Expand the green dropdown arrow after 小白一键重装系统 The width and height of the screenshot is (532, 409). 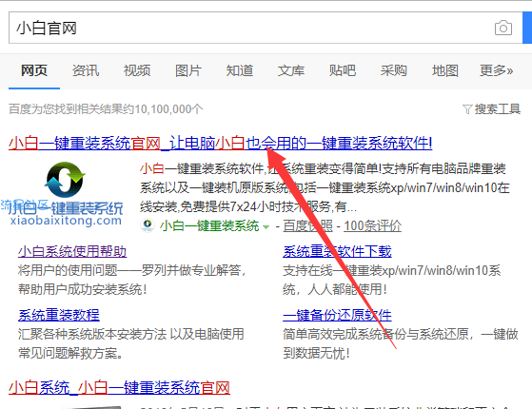click(x=266, y=227)
